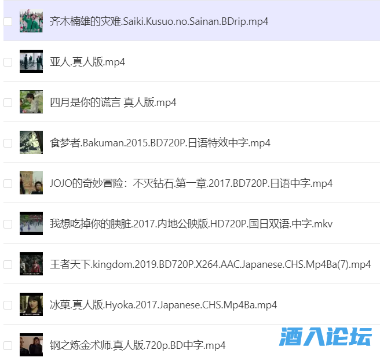Open the 四月是你的谎言 video thumbnail

(x=31, y=102)
